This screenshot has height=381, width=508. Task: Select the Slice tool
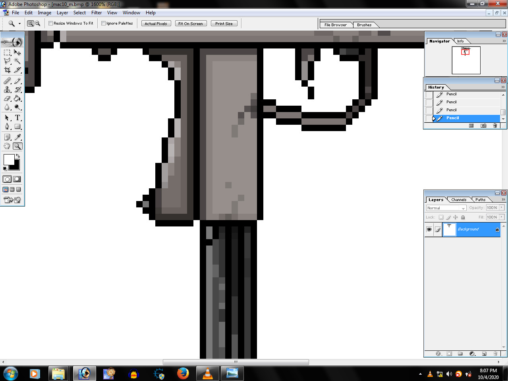tap(17, 70)
